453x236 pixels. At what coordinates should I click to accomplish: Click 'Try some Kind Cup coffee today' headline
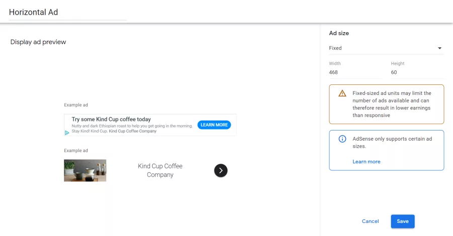point(111,120)
